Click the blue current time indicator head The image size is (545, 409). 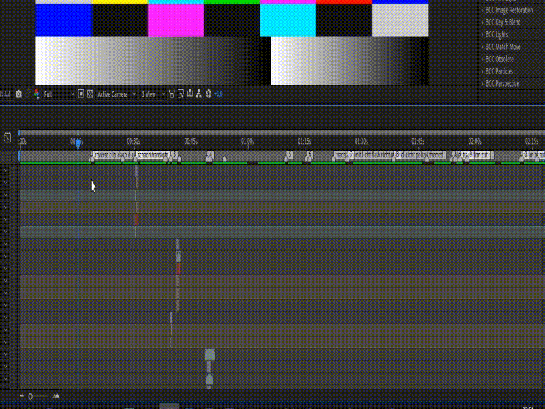tap(78, 142)
